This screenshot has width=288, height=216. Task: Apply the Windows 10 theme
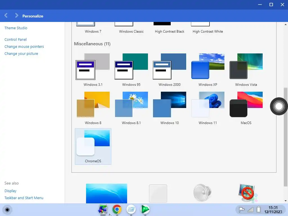click(x=169, y=108)
